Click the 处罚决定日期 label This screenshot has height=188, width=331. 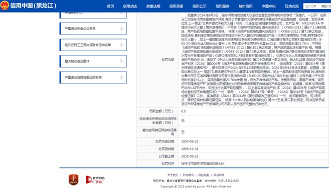164,141
